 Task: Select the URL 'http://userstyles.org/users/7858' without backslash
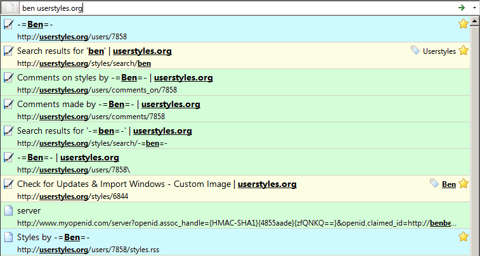pos(72,37)
